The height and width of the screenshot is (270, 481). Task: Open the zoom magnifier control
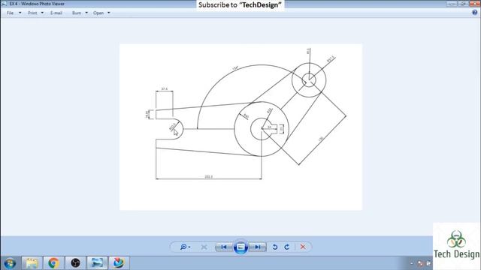click(x=185, y=247)
